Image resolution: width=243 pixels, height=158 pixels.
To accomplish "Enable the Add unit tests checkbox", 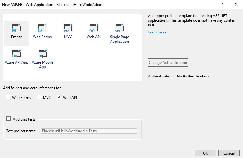I will click(8, 119).
